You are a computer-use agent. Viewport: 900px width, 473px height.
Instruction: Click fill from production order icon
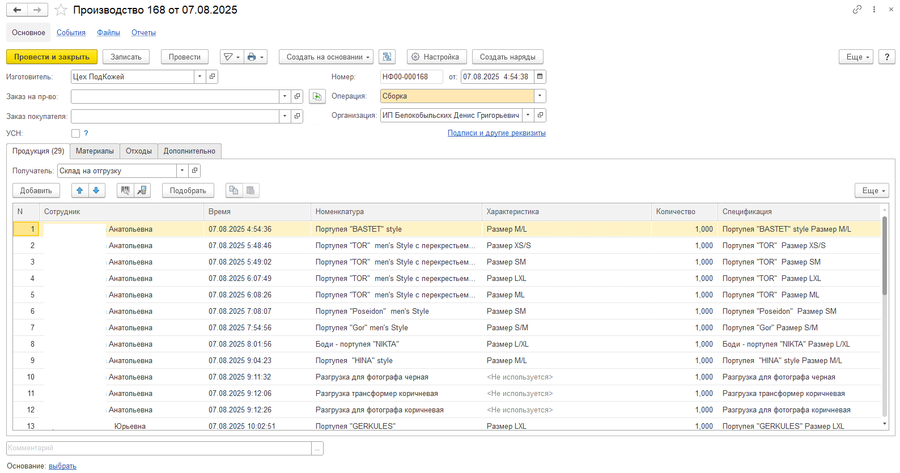pos(317,97)
